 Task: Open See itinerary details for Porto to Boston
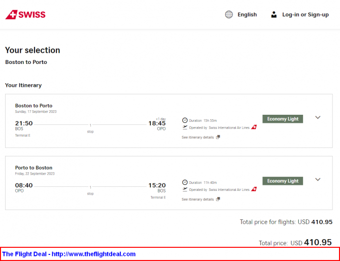pos(198,200)
